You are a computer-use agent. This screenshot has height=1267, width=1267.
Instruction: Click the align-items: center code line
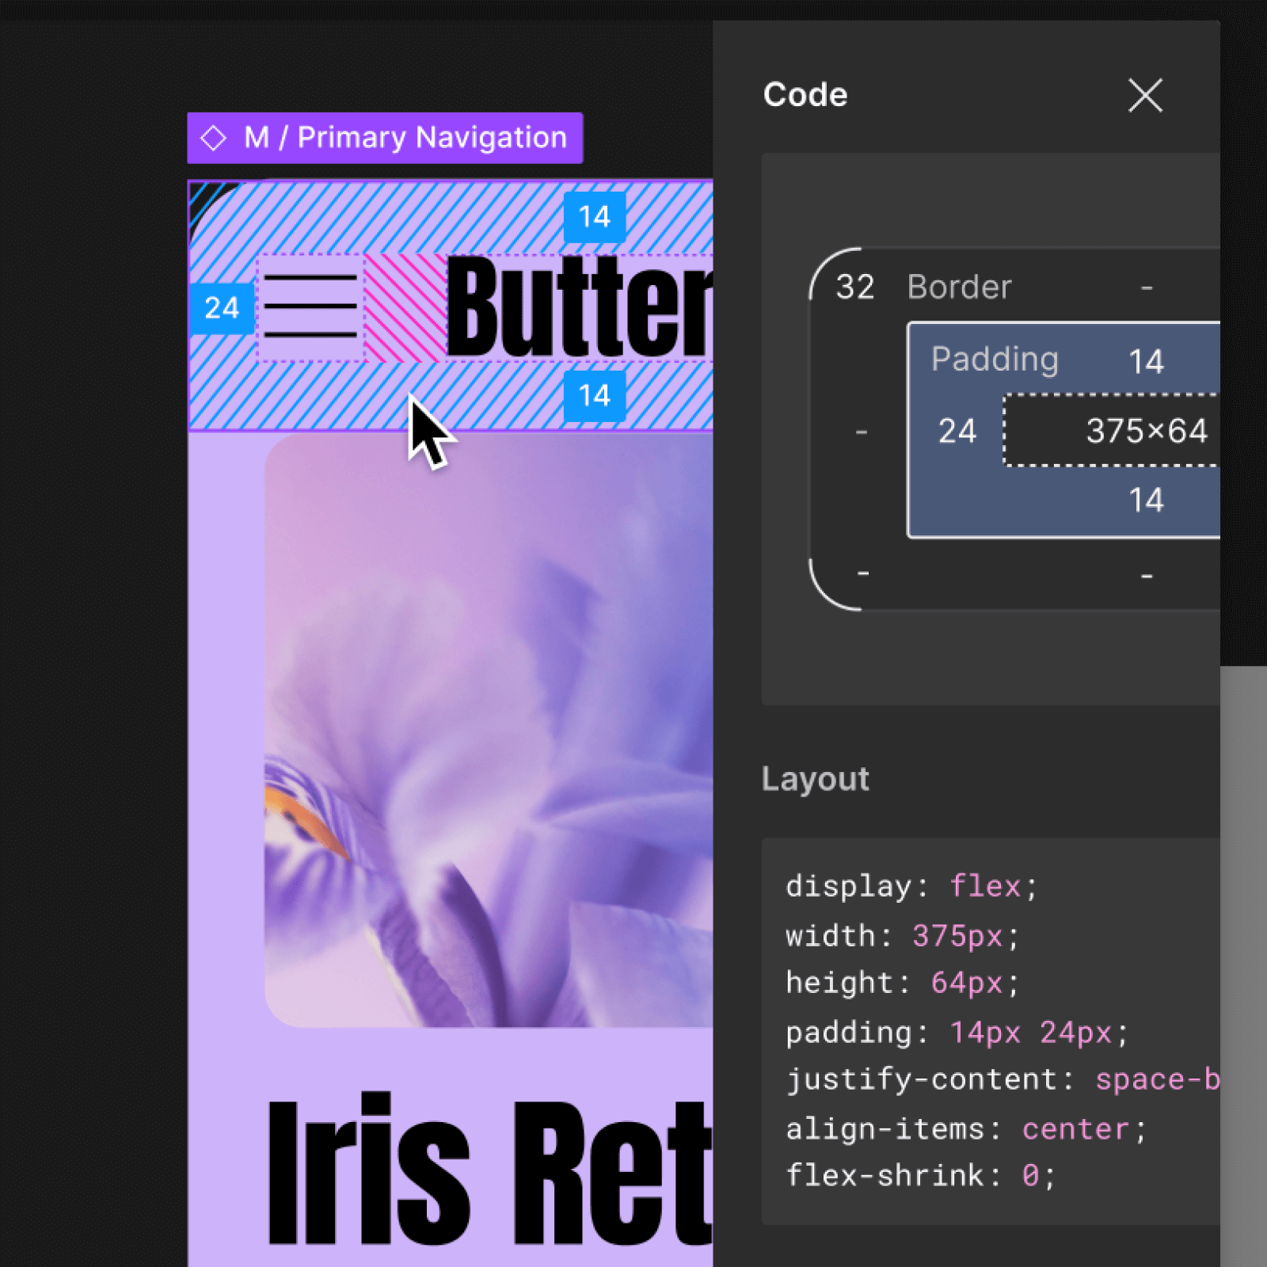[x=966, y=1129]
